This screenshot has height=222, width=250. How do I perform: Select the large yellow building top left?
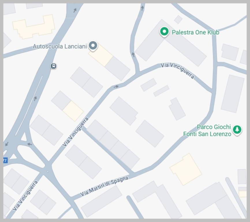point(34,27)
